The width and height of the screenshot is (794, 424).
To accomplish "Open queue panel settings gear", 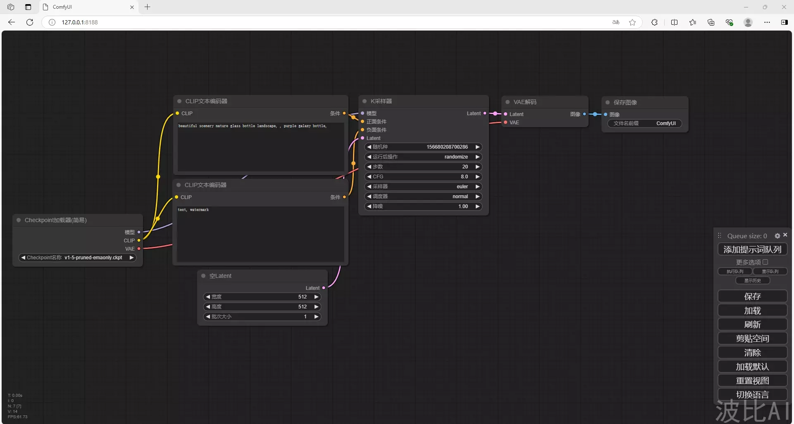I will point(777,236).
